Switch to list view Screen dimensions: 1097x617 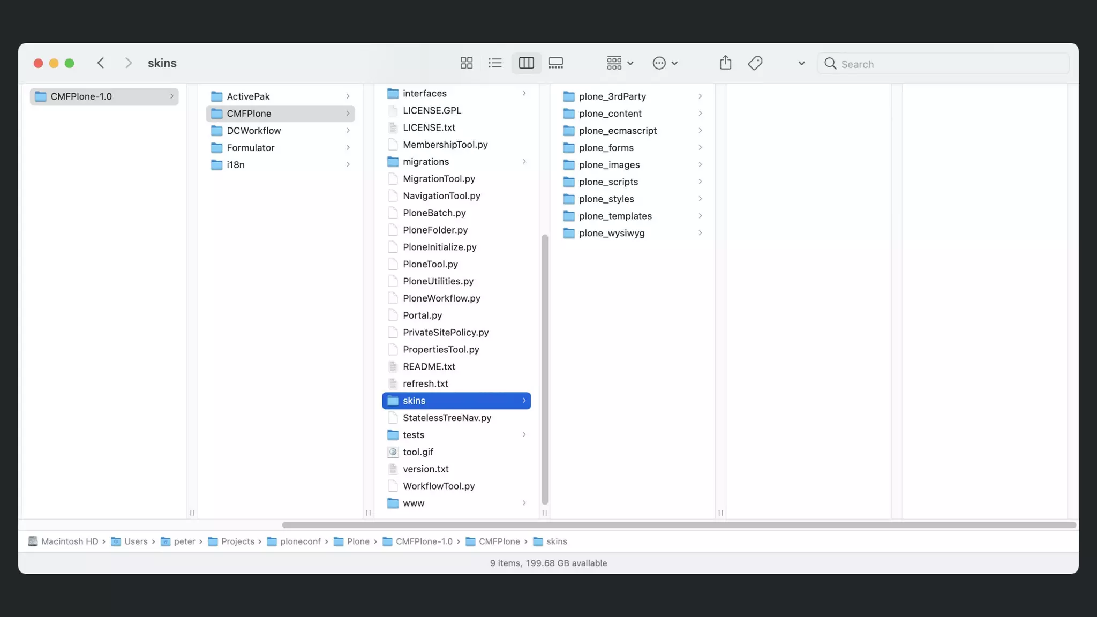pyautogui.click(x=495, y=63)
